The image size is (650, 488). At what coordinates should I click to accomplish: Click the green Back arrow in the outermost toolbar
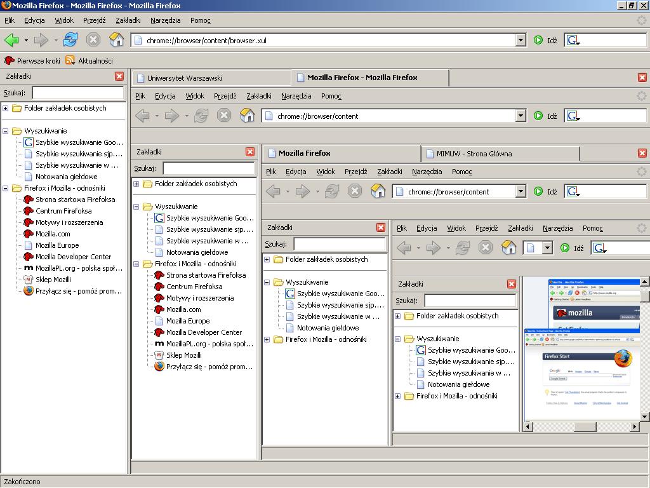point(11,40)
